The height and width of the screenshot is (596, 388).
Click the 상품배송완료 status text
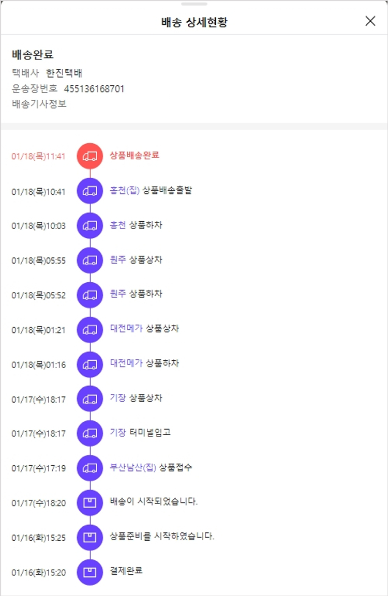coord(135,155)
